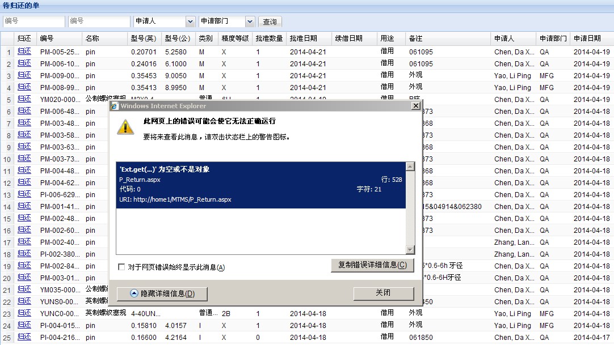Viewport: 614px width, 345px height.
Task: Click the Internet Explorer icon in the dialog title
Action: 115,106
